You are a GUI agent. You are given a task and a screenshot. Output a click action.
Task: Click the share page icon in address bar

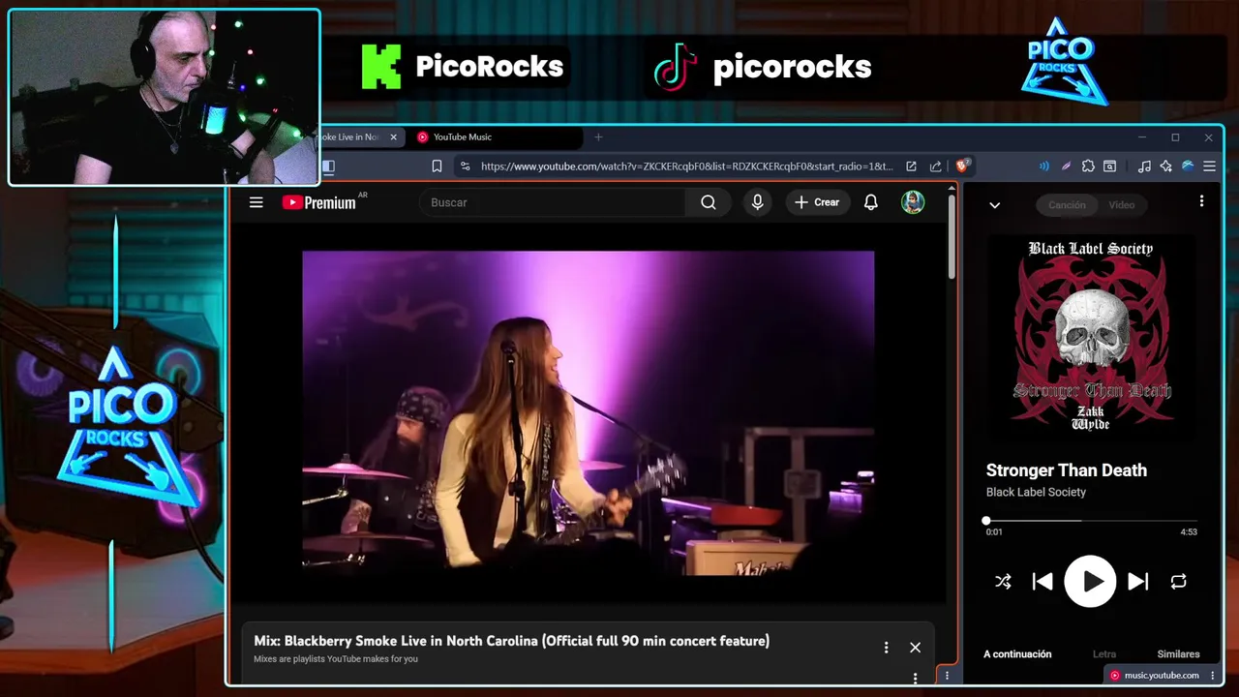pyautogui.click(x=936, y=167)
